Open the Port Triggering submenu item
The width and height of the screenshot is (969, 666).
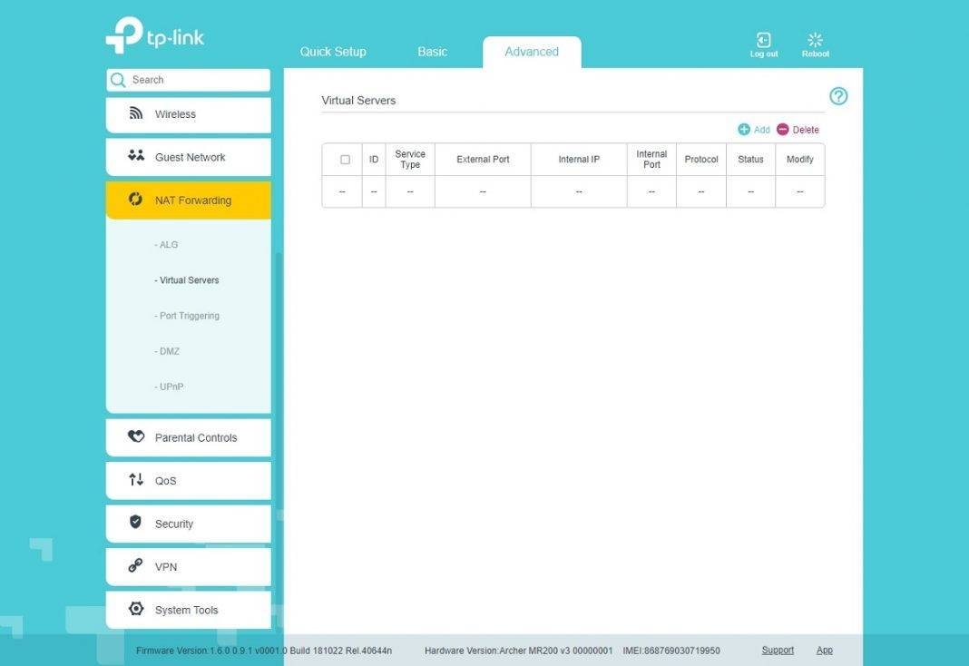(187, 316)
